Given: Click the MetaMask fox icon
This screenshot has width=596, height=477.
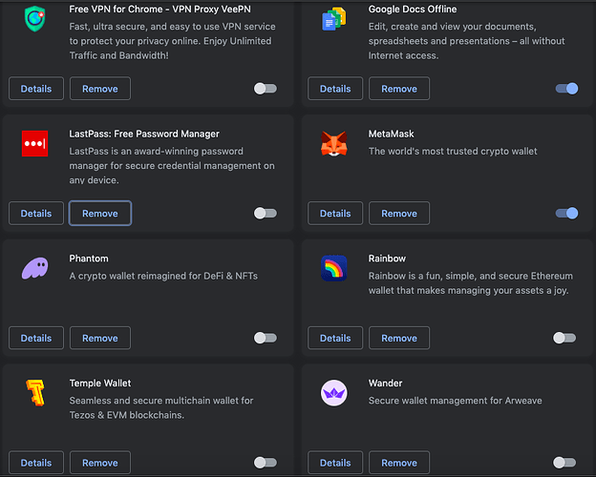Looking at the screenshot, I should (x=333, y=143).
